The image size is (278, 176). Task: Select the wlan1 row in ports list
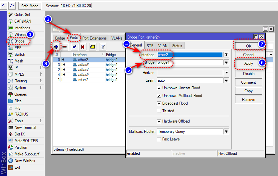pos(83,80)
